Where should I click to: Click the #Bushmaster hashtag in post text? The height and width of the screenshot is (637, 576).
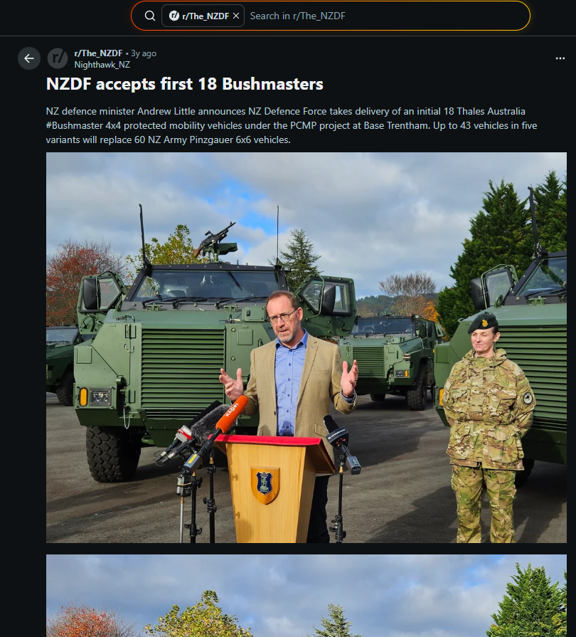pos(75,125)
